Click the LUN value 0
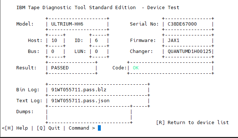238x138 pixels. 96,51
